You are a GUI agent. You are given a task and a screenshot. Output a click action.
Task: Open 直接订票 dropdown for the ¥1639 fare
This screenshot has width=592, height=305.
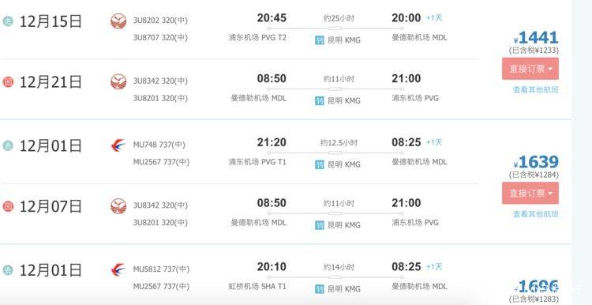pyautogui.click(x=530, y=193)
